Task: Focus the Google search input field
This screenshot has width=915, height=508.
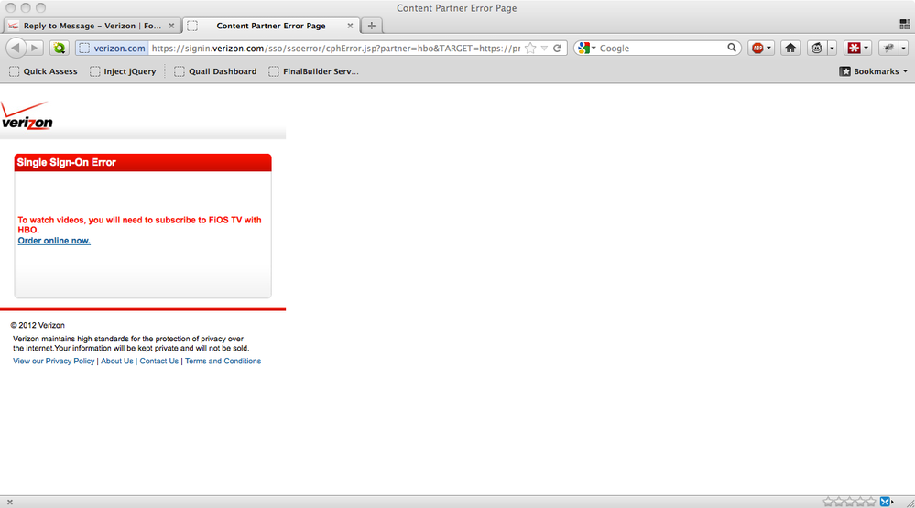Action: 661,49
